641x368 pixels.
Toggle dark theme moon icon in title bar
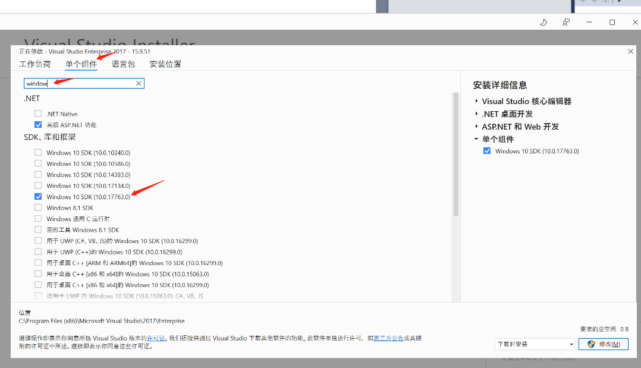point(543,22)
